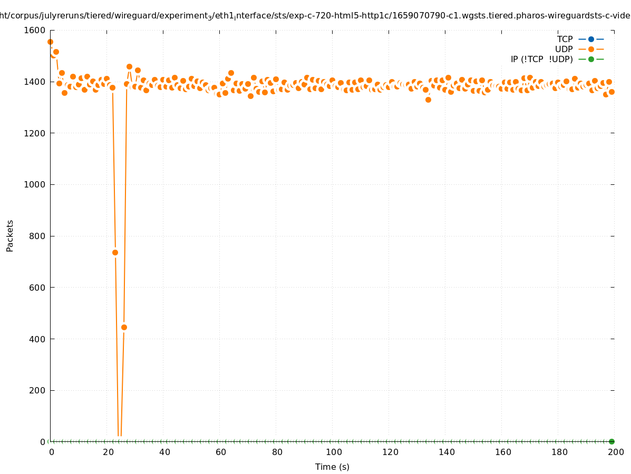The image size is (631, 474).
Task: Select the UDP legend label
Action: [564, 49]
